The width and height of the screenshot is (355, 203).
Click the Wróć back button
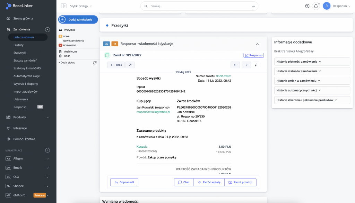(x=116, y=65)
